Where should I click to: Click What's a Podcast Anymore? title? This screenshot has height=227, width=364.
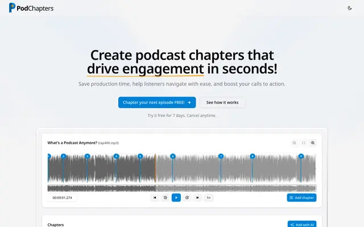[x=72, y=142]
